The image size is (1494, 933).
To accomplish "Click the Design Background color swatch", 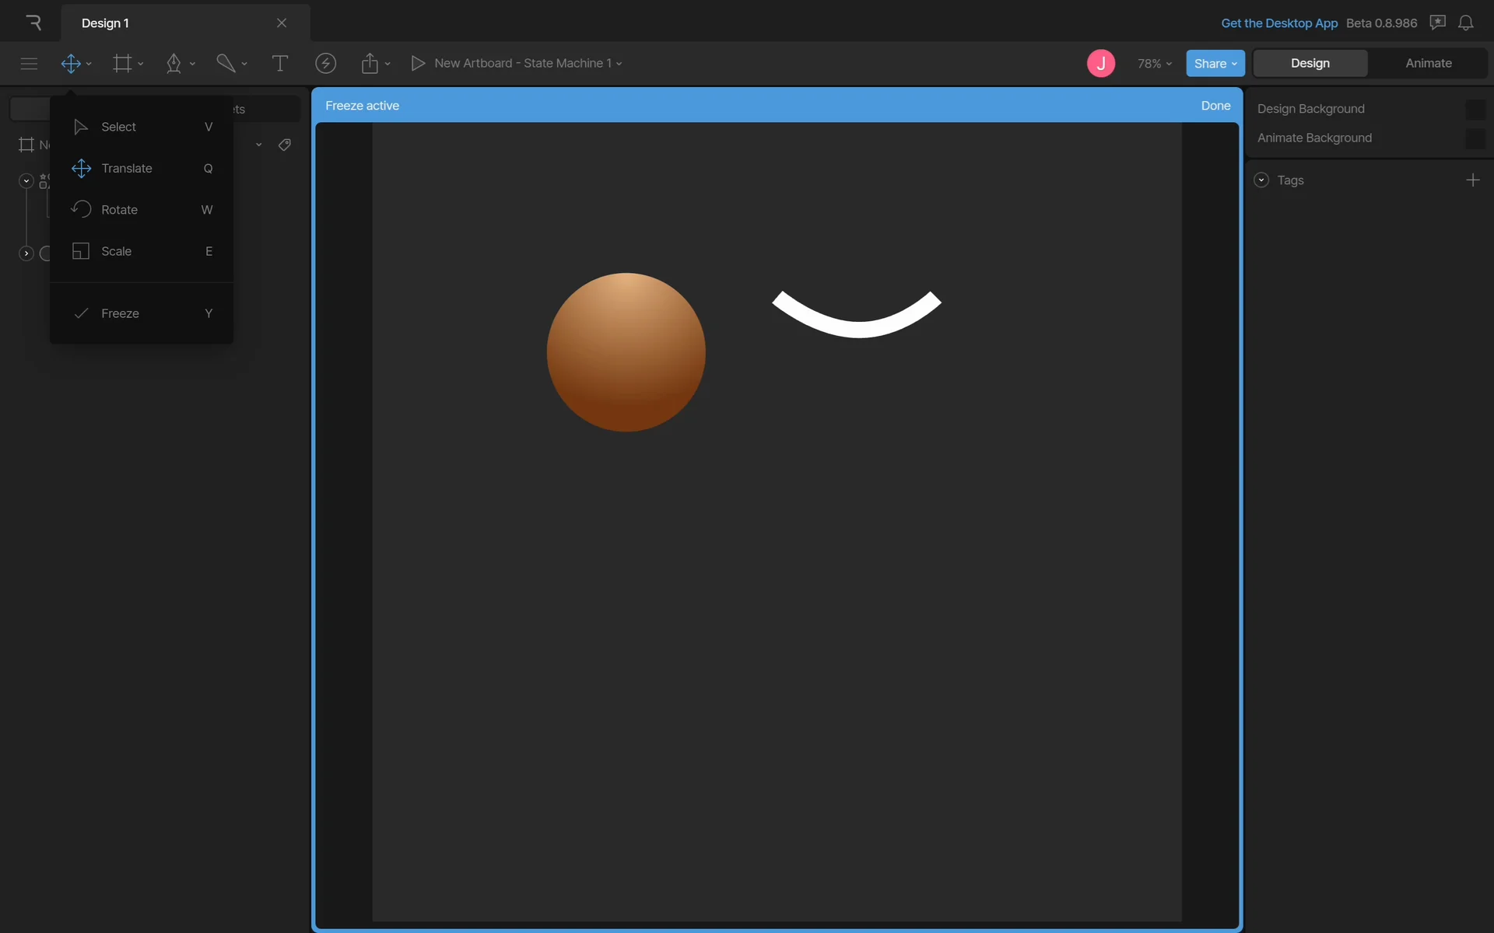I will pyautogui.click(x=1475, y=110).
